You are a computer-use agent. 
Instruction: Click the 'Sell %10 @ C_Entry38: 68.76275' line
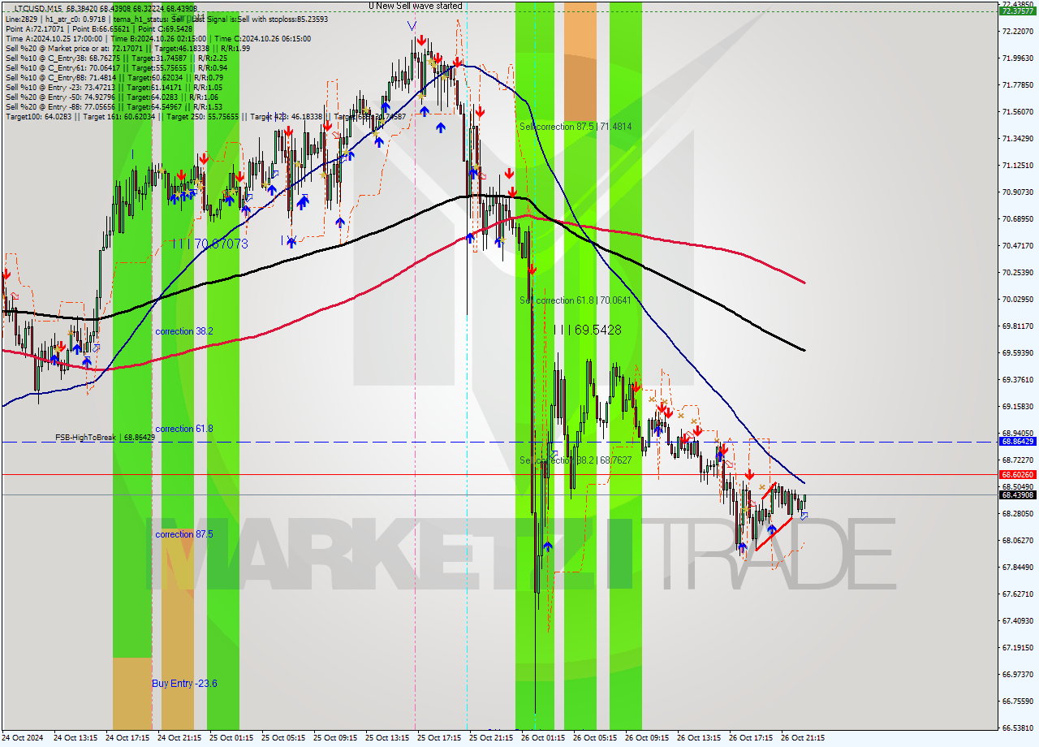116,58
